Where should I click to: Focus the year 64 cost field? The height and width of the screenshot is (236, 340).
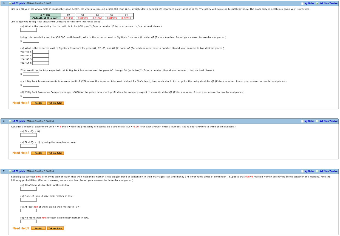point(41,63)
